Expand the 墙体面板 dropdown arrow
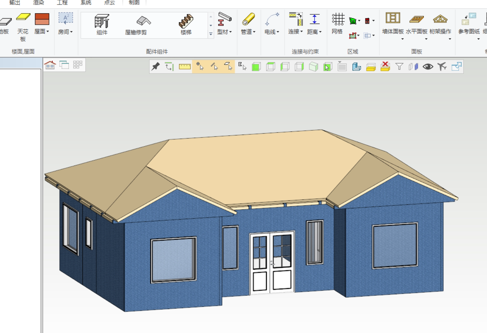Image resolution: width=487 pixels, height=333 pixels. [x=403, y=39]
